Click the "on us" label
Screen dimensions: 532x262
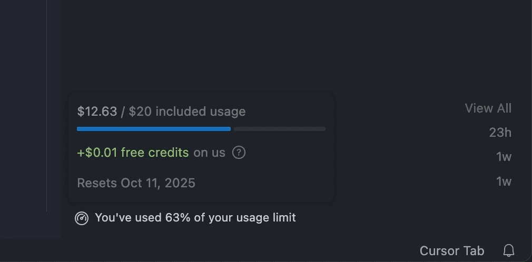[x=209, y=153]
